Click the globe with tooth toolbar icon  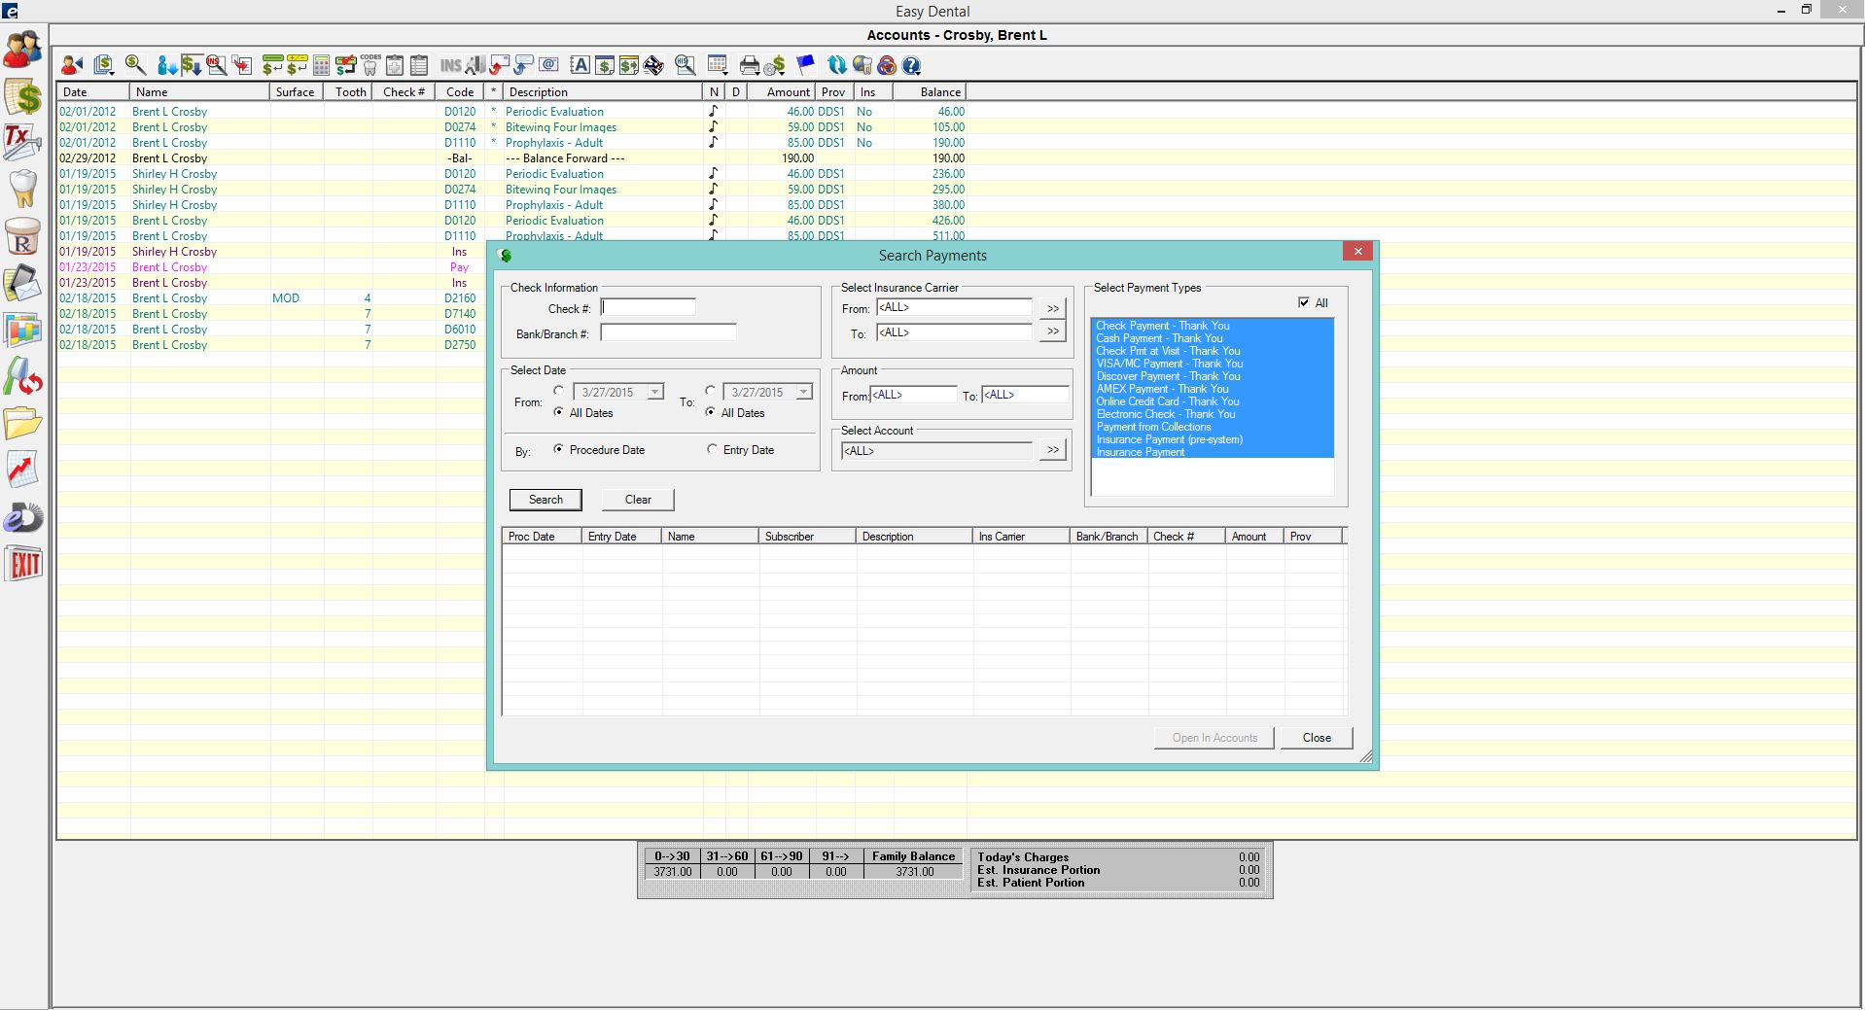pos(862,65)
